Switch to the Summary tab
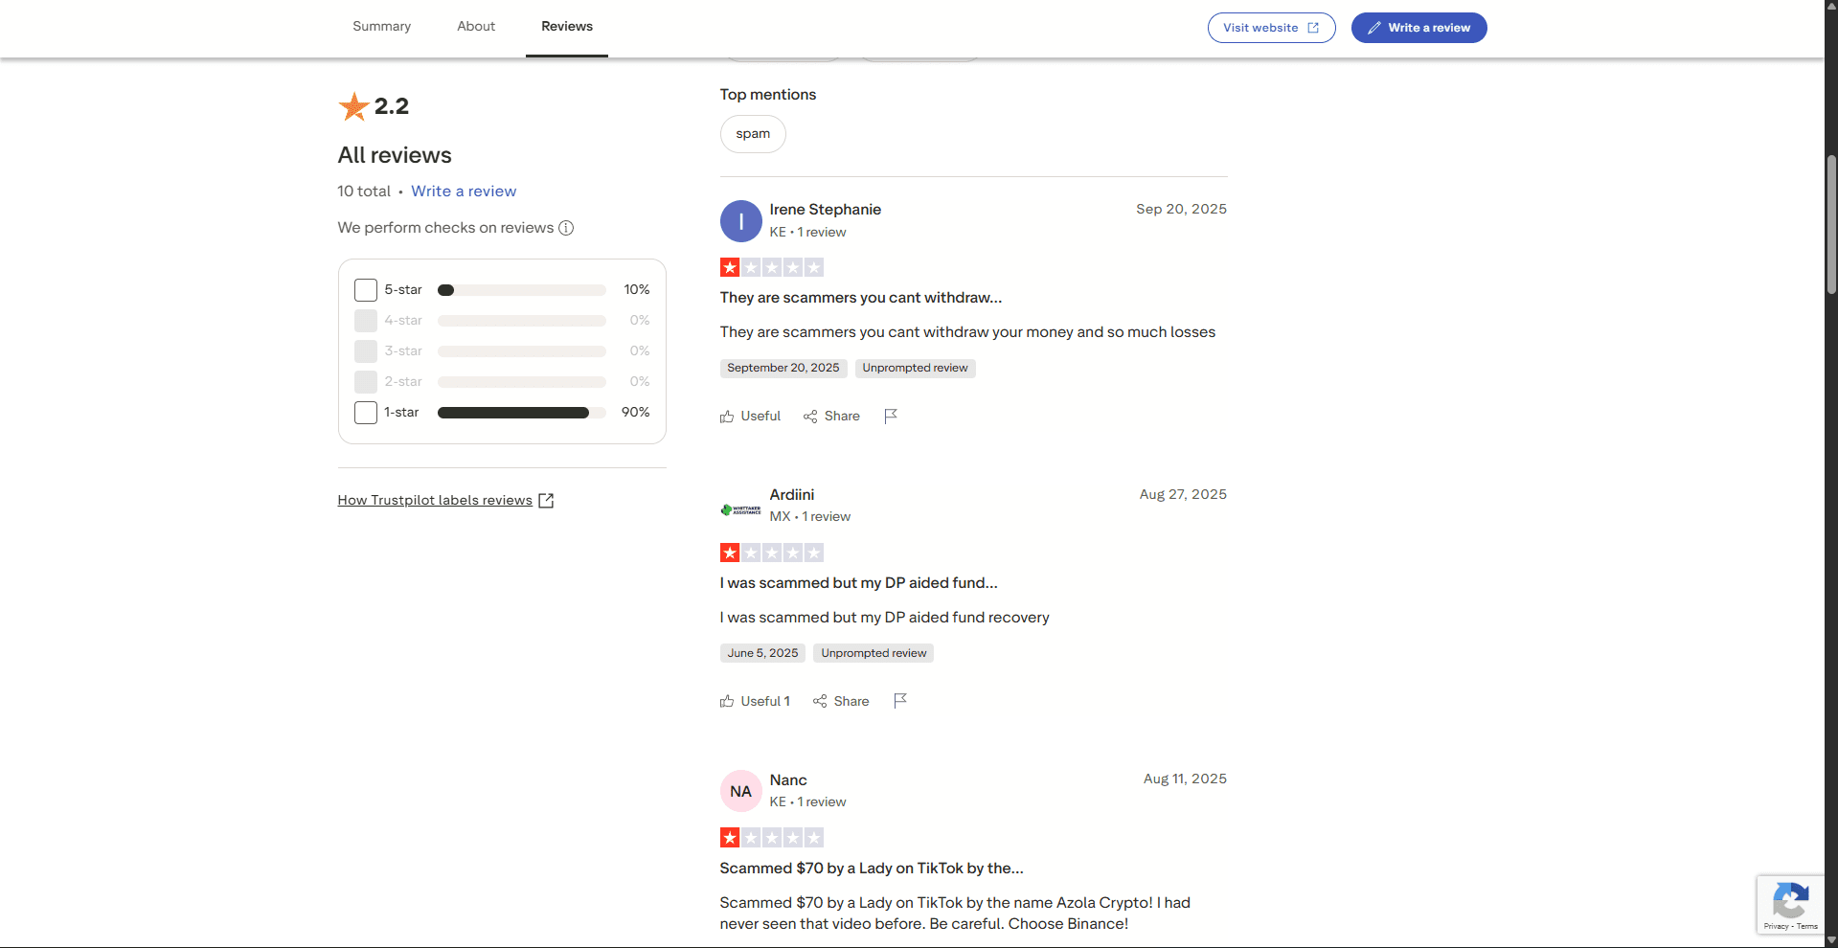1838x948 pixels. (381, 27)
